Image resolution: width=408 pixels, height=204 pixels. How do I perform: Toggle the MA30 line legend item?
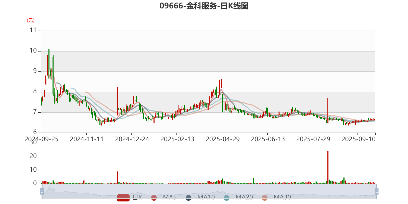[275, 197]
